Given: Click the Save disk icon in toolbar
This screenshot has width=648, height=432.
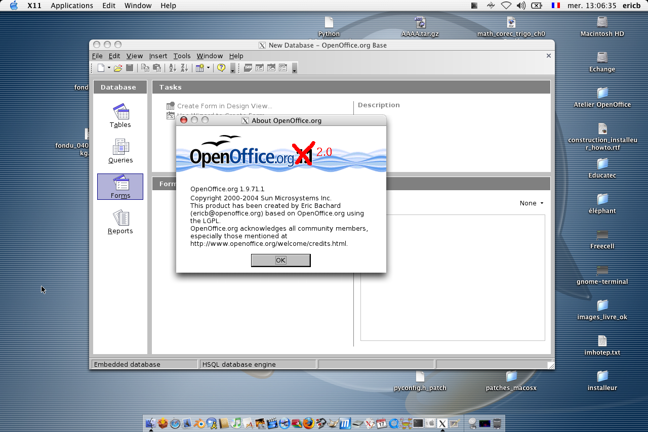Looking at the screenshot, I should 130,68.
